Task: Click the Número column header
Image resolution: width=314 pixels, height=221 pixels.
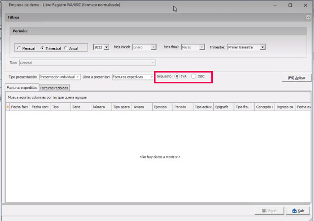Action: tap(101, 107)
